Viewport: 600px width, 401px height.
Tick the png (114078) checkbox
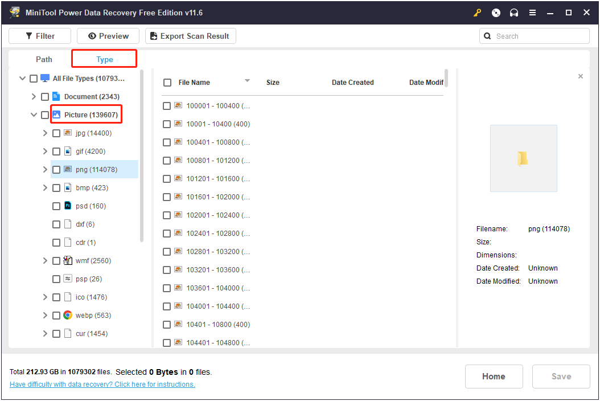(x=56, y=170)
